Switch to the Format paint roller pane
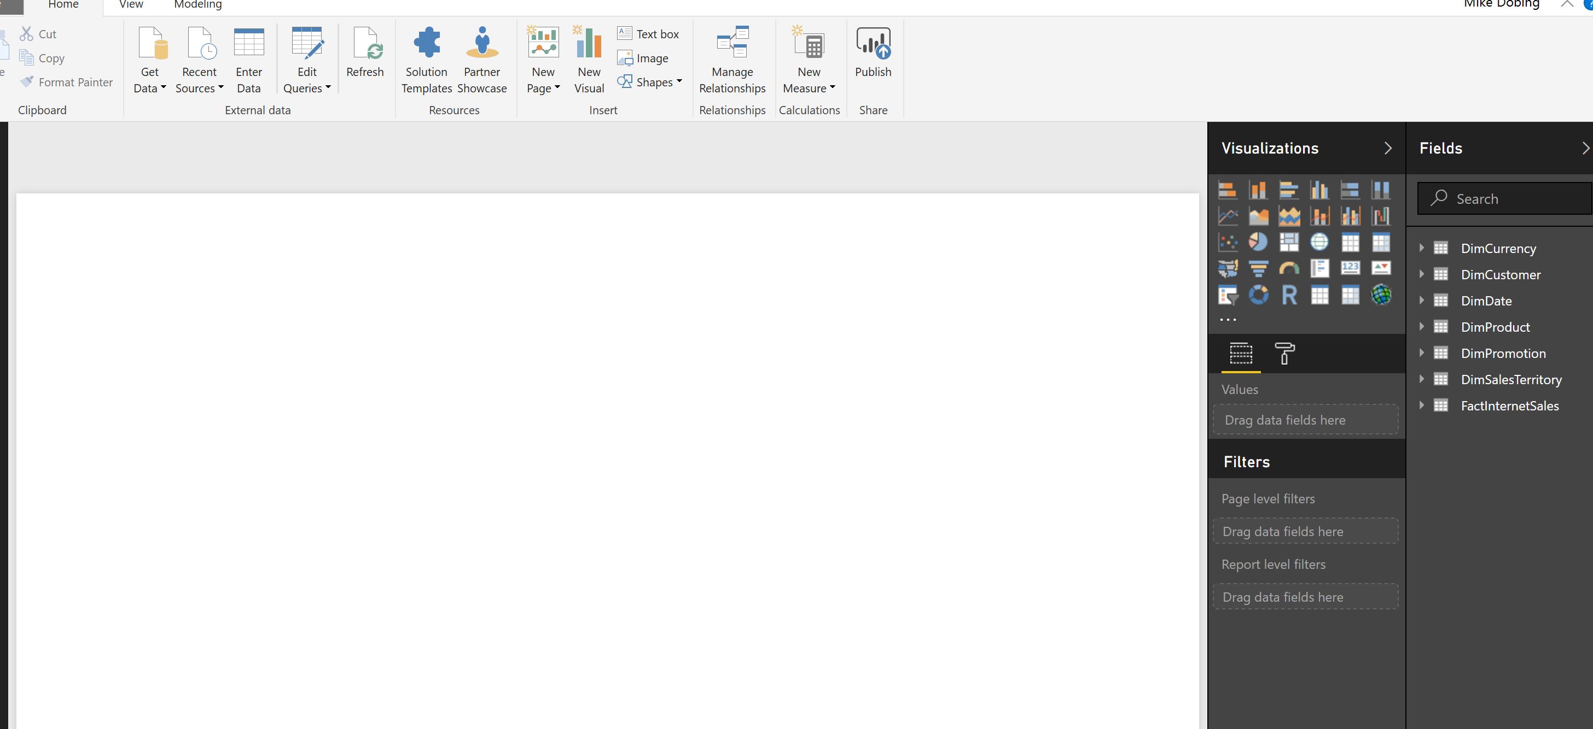The width and height of the screenshot is (1593, 729). click(1284, 354)
